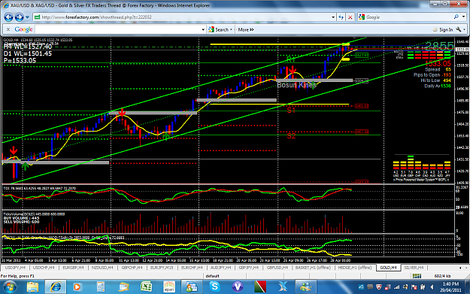Select the GOLD,H4 chart tab
The width and height of the screenshot is (470, 294).
click(388, 268)
